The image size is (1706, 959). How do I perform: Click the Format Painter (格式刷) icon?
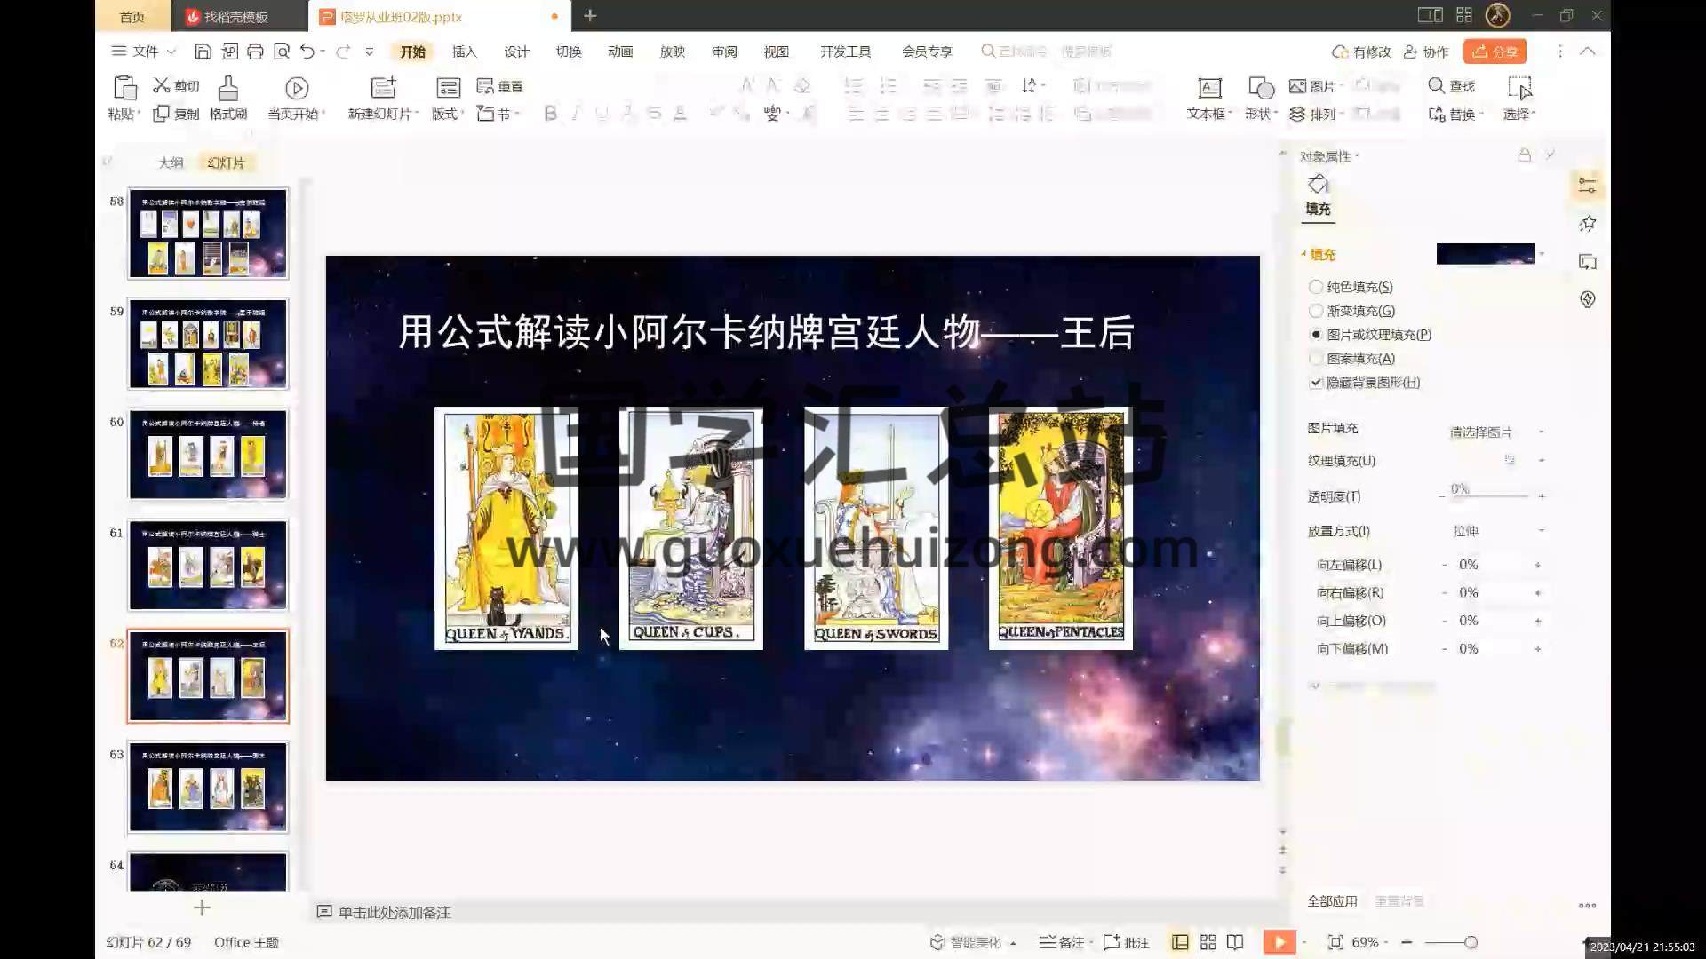tap(227, 89)
